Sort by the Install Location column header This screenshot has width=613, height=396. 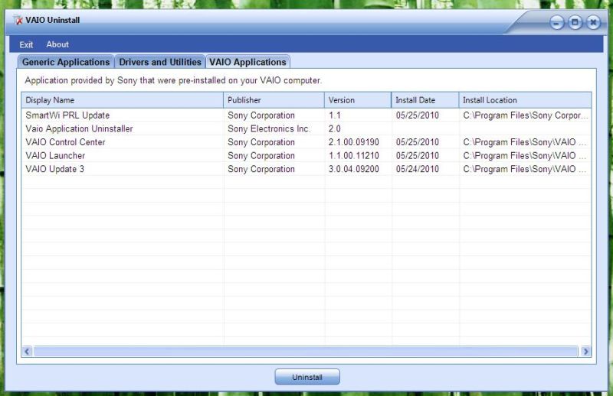point(525,100)
